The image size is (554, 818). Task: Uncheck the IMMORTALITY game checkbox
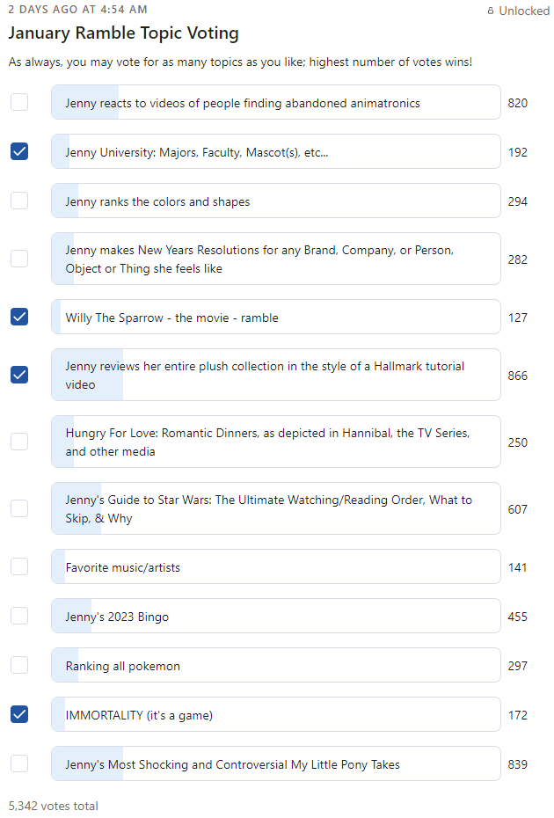(19, 714)
